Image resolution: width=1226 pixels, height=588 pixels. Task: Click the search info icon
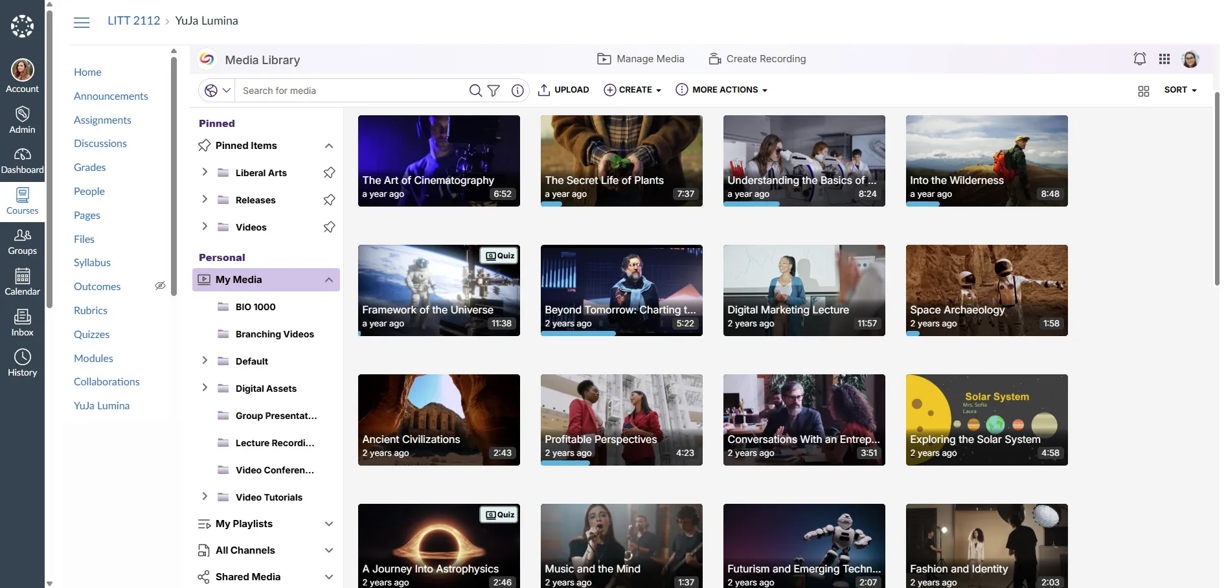click(517, 91)
